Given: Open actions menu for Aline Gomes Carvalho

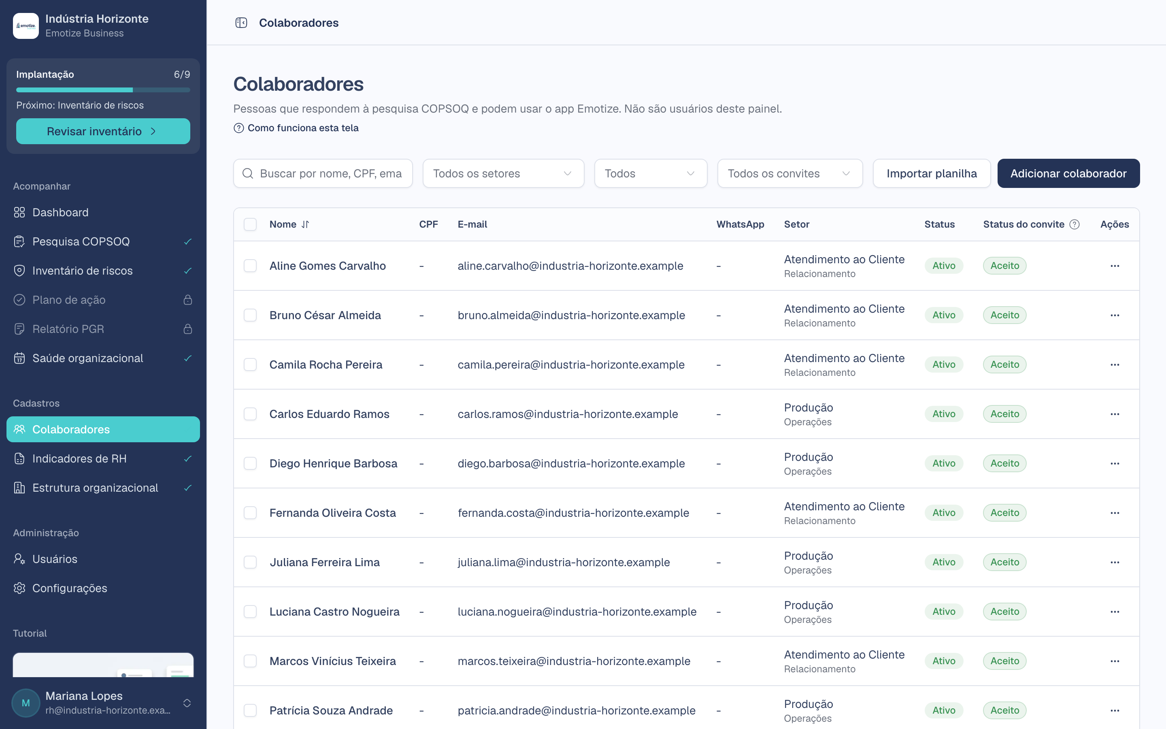Looking at the screenshot, I should click(x=1115, y=266).
